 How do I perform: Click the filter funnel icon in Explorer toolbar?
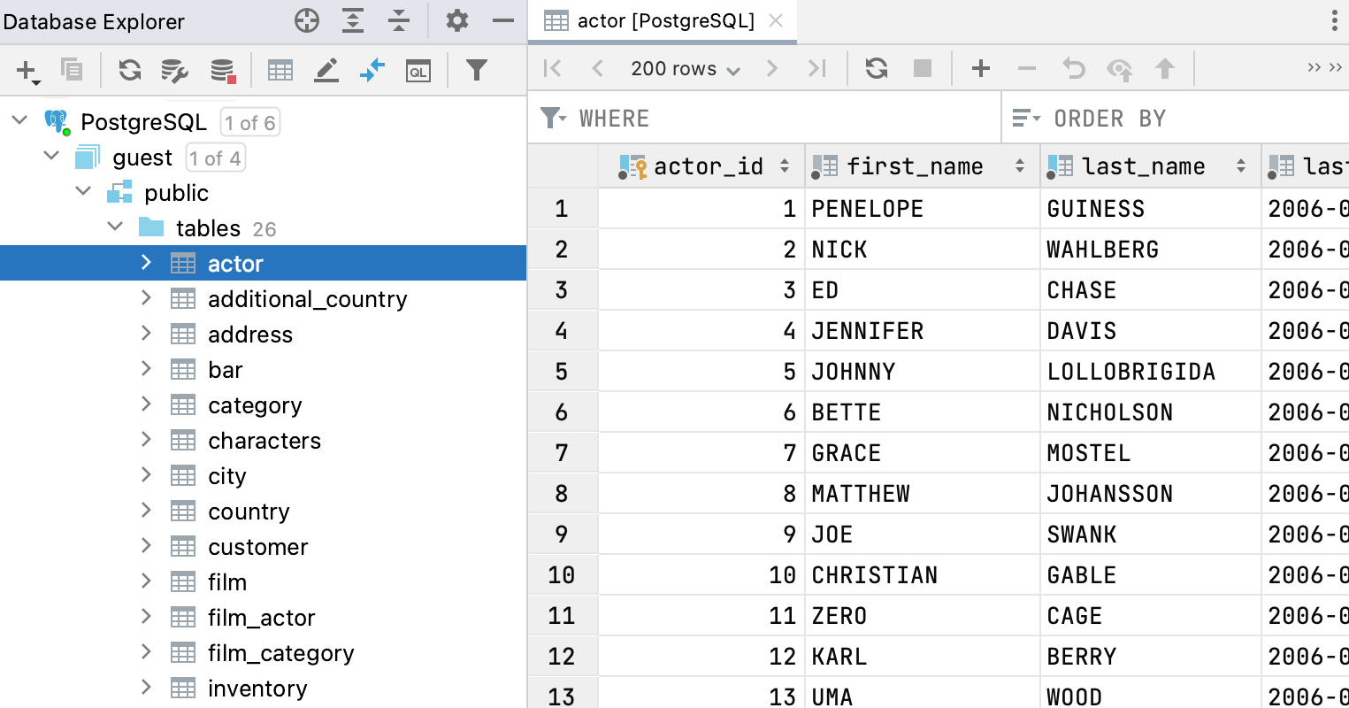pyautogui.click(x=477, y=70)
